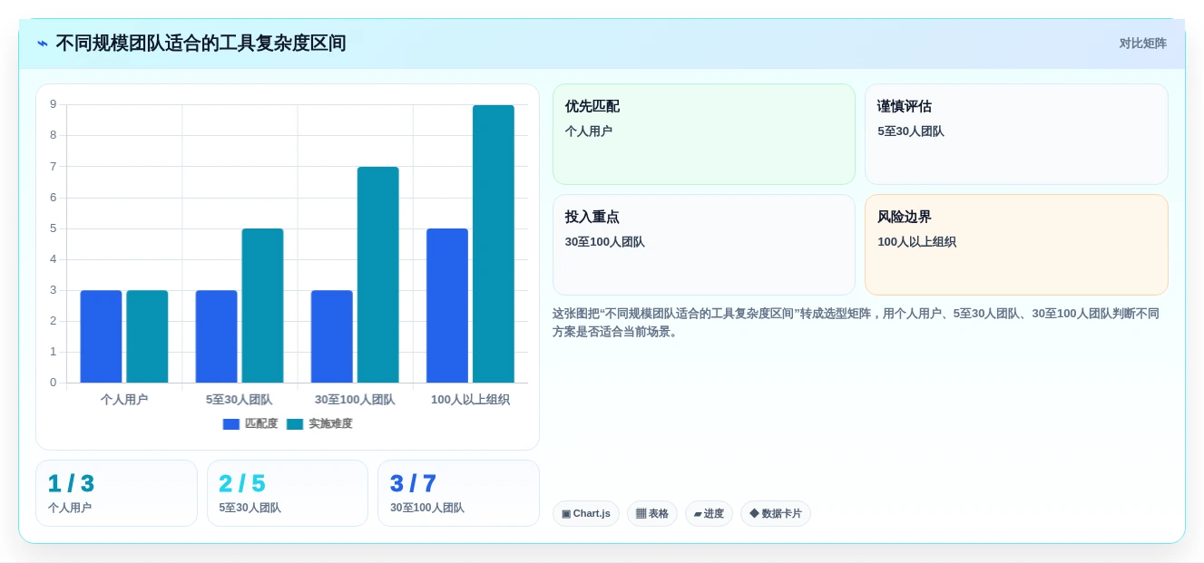Click the 表格 tag
The height and width of the screenshot is (563, 1204).
(652, 514)
